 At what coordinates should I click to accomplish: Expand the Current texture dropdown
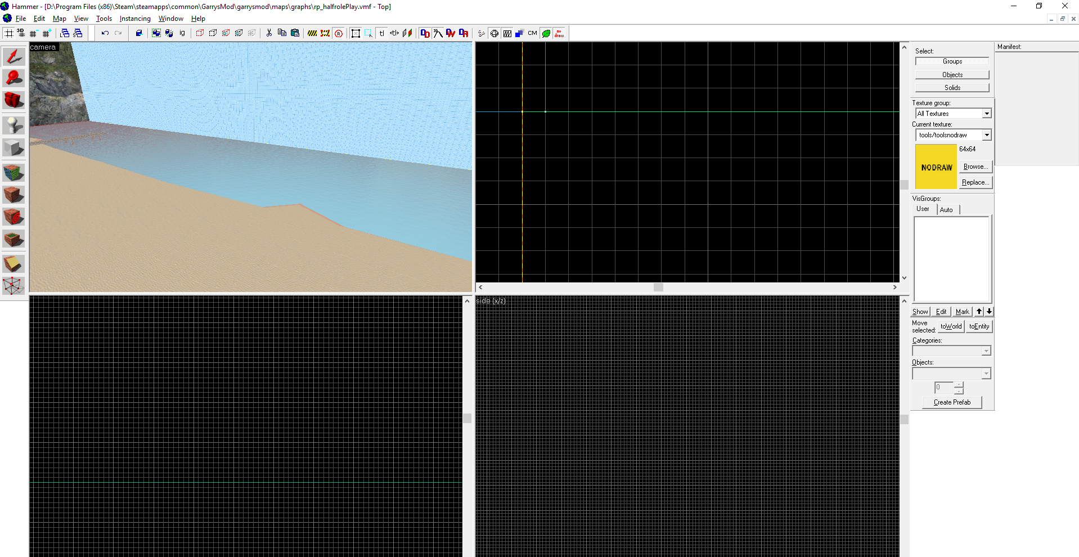(987, 135)
